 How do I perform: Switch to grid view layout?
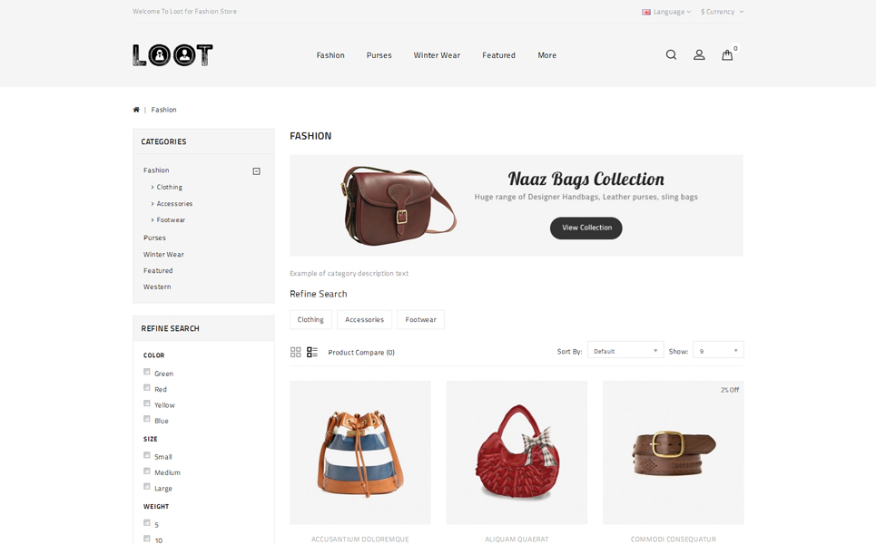[x=296, y=352]
